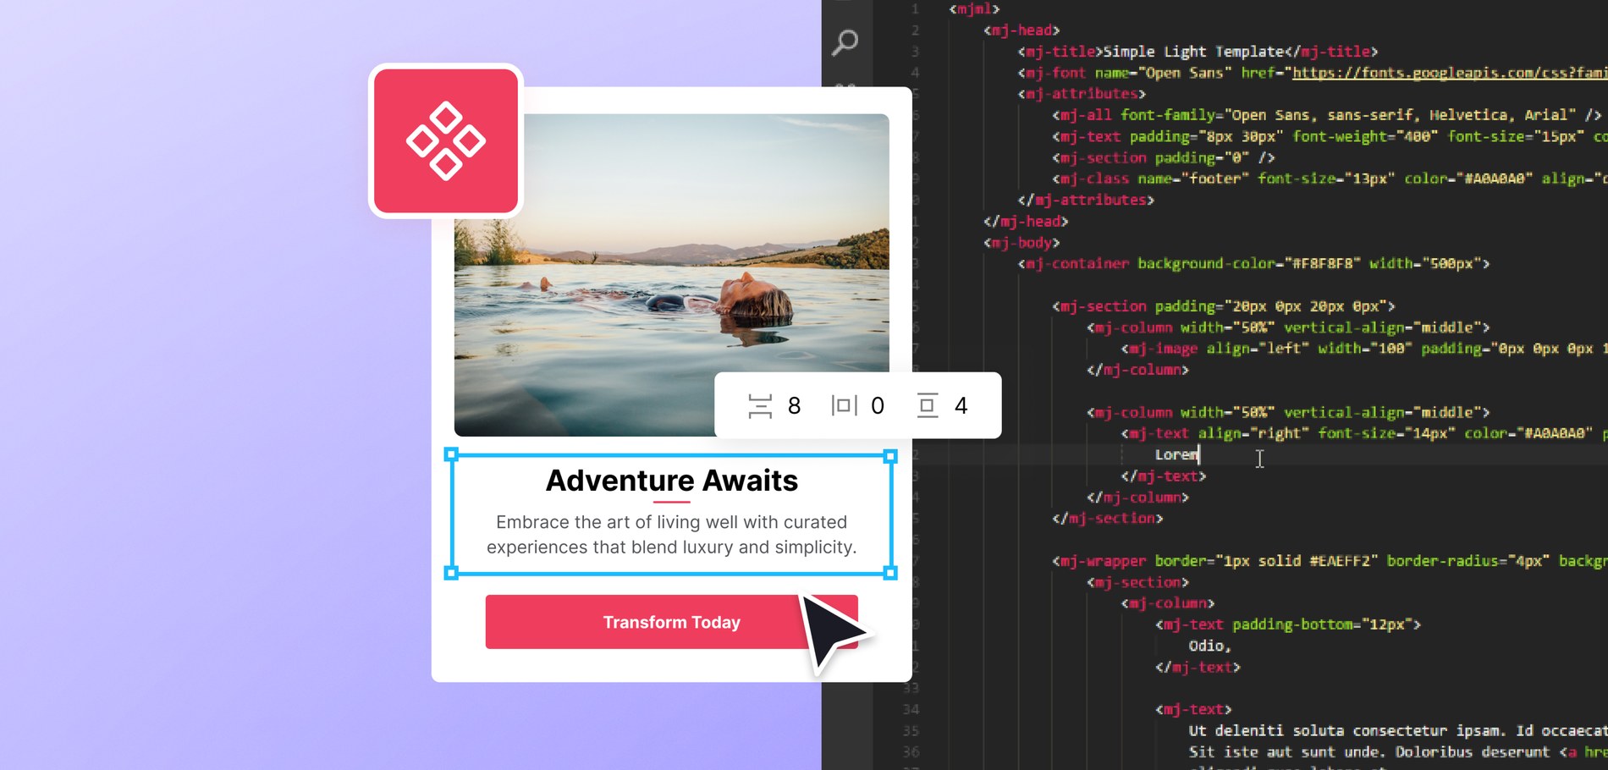
Task: Grab the top-left selection handle of text block
Action: tap(451, 455)
